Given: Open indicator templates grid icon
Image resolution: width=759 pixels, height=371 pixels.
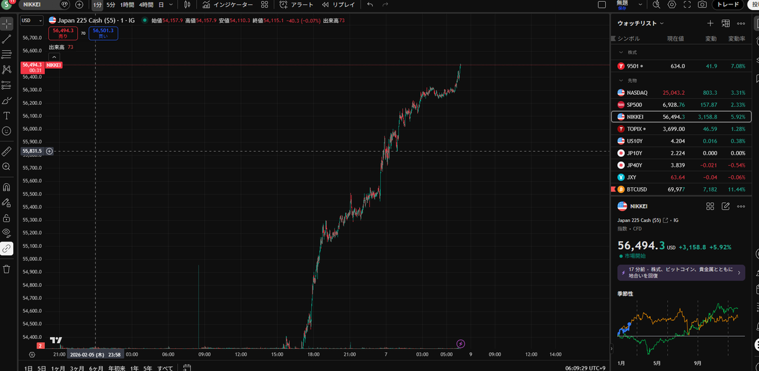Looking at the screenshot, I should [264, 4].
